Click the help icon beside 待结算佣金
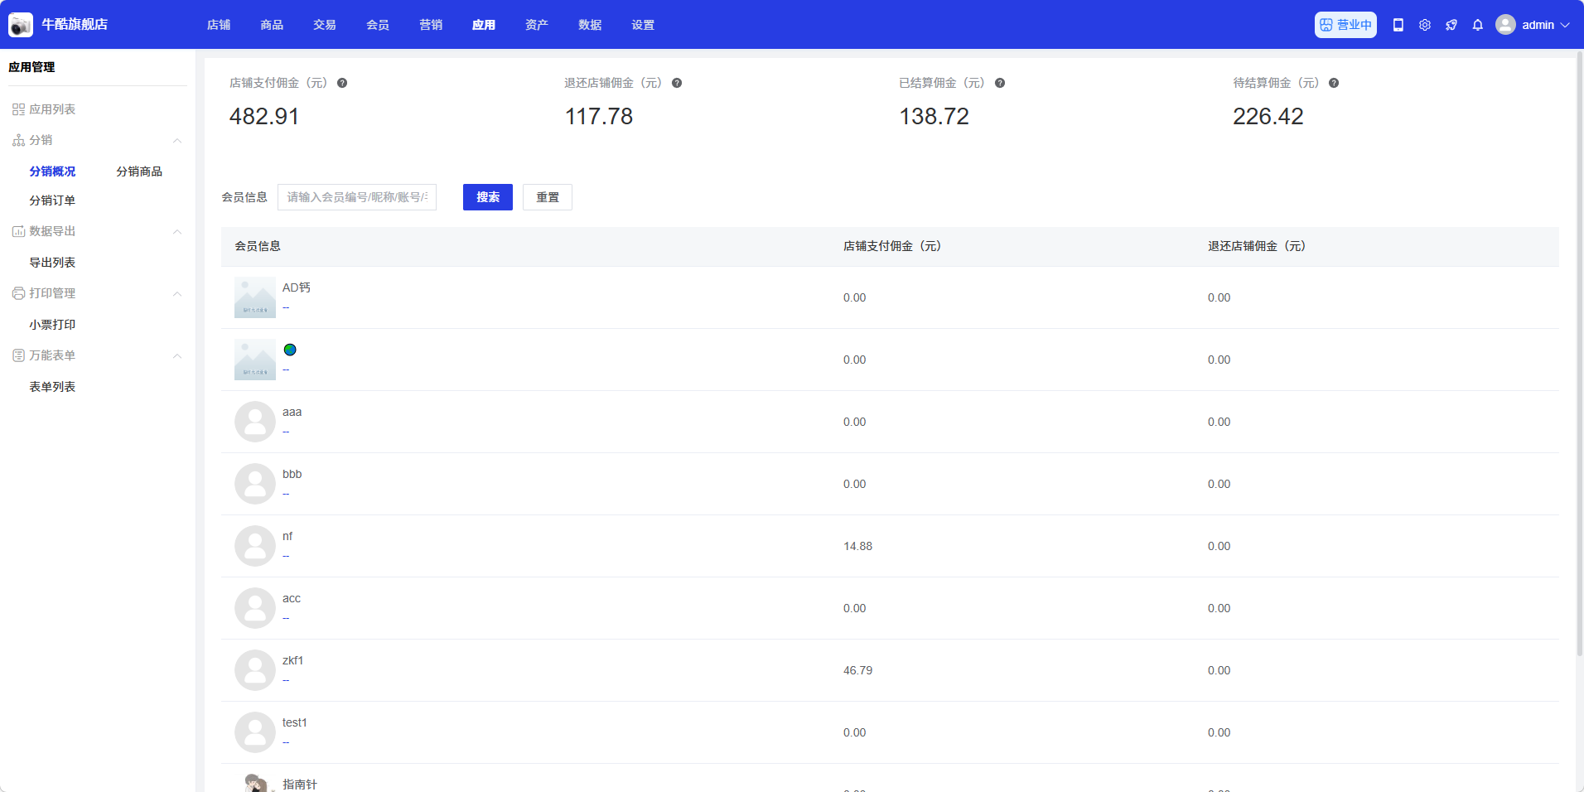The width and height of the screenshot is (1584, 792). [1334, 83]
